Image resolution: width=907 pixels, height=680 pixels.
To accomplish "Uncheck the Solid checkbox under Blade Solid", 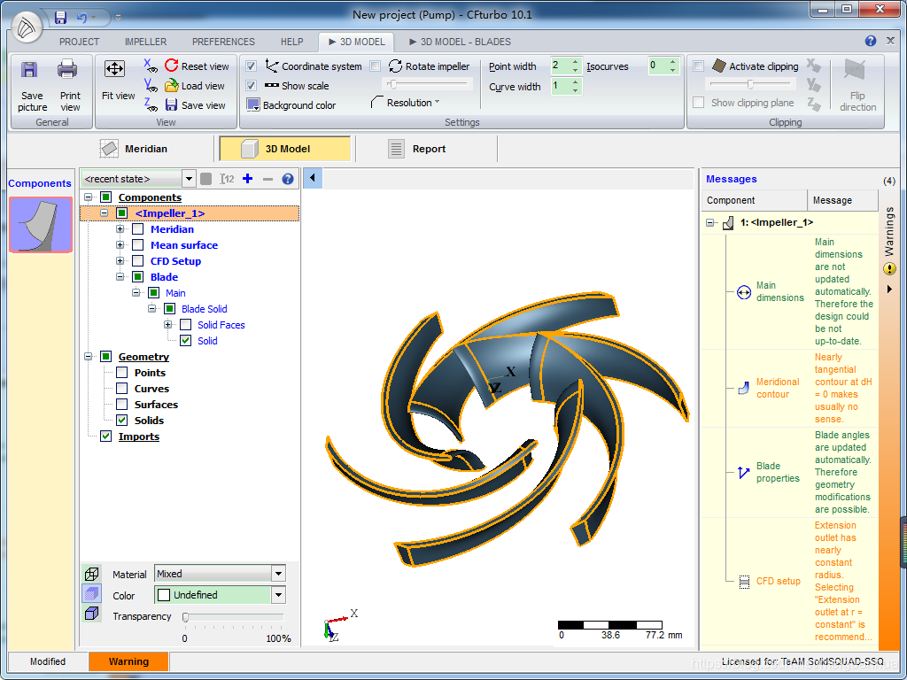I will [186, 341].
